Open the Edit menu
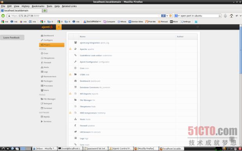The width and height of the screenshot is (242, 151). click(x=9, y=6)
